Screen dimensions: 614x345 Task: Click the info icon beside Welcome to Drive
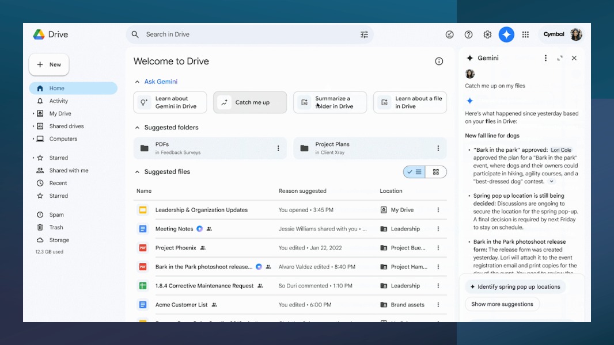tap(439, 62)
